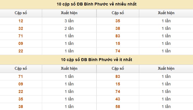The image size is (193, 110).
Task: Click the '3 lần' occurrence cell
Action: point(69,21)
